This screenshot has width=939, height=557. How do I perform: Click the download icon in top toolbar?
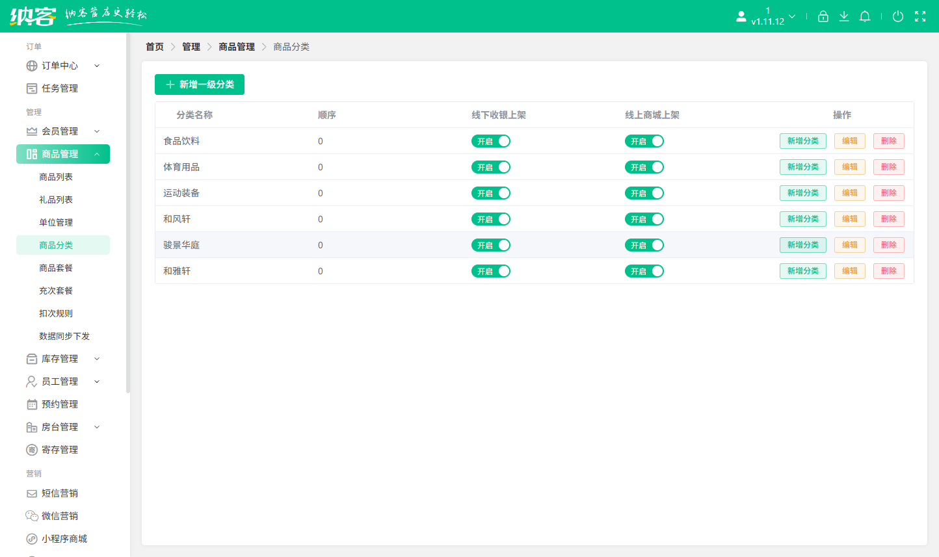843,16
